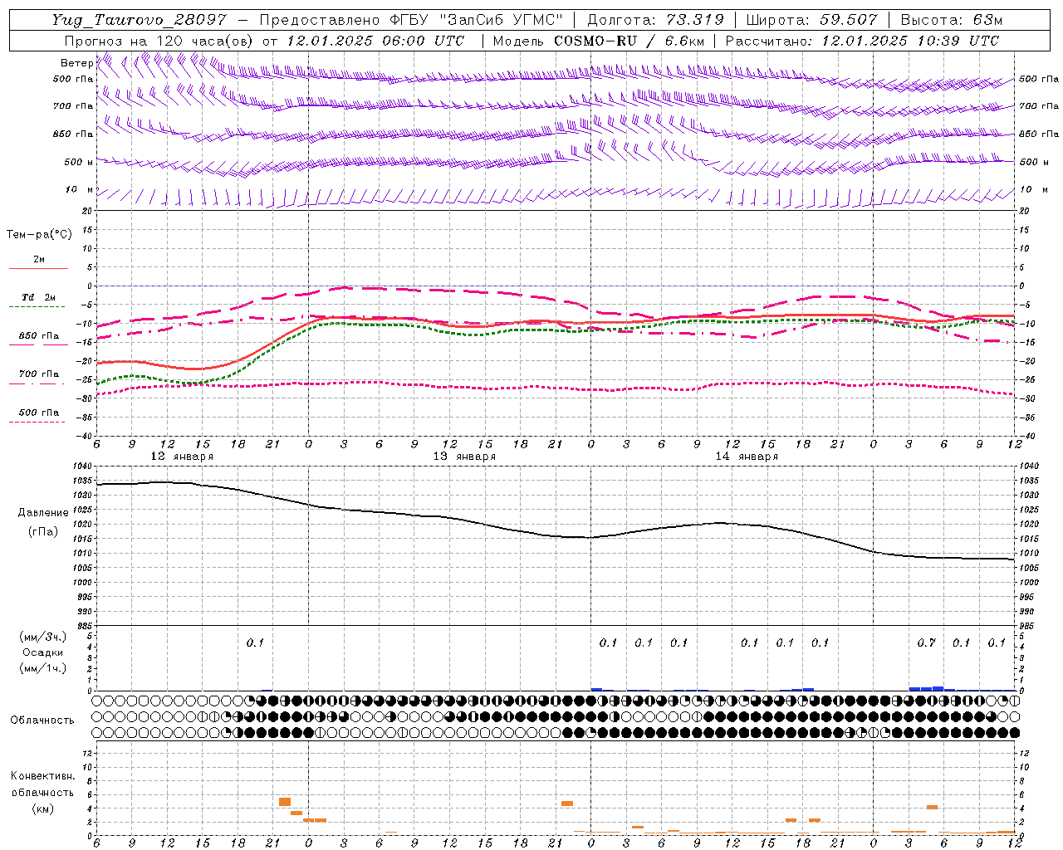Click the station title Yug_Taurovo_28097

pos(138,20)
